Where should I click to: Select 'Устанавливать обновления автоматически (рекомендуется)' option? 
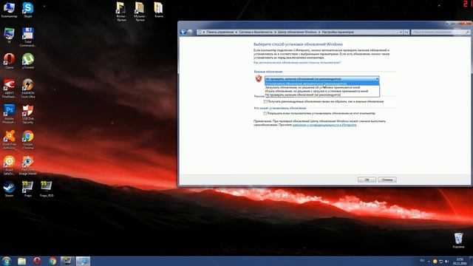[x=322, y=83]
